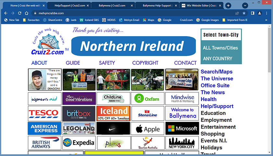Go back with the browser back arrow
This screenshot has width=273, height=156.
pos(6,13)
